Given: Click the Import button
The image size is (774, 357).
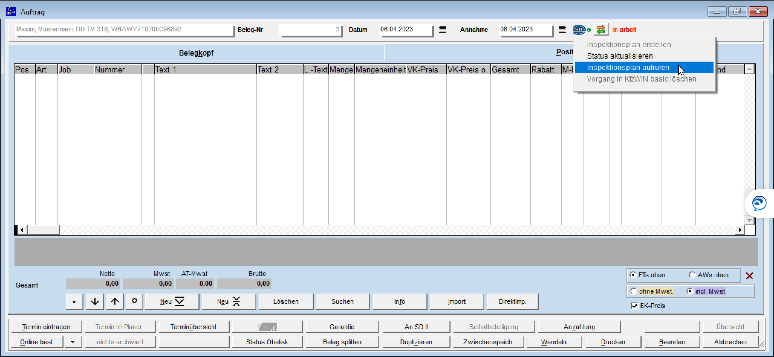Looking at the screenshot, I should pos(457,301).
